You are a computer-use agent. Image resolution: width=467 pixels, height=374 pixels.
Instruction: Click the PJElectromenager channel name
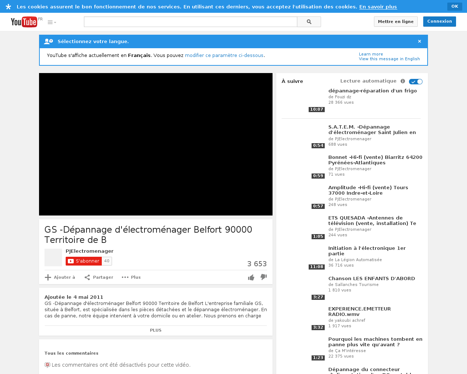tap(89, 251)
